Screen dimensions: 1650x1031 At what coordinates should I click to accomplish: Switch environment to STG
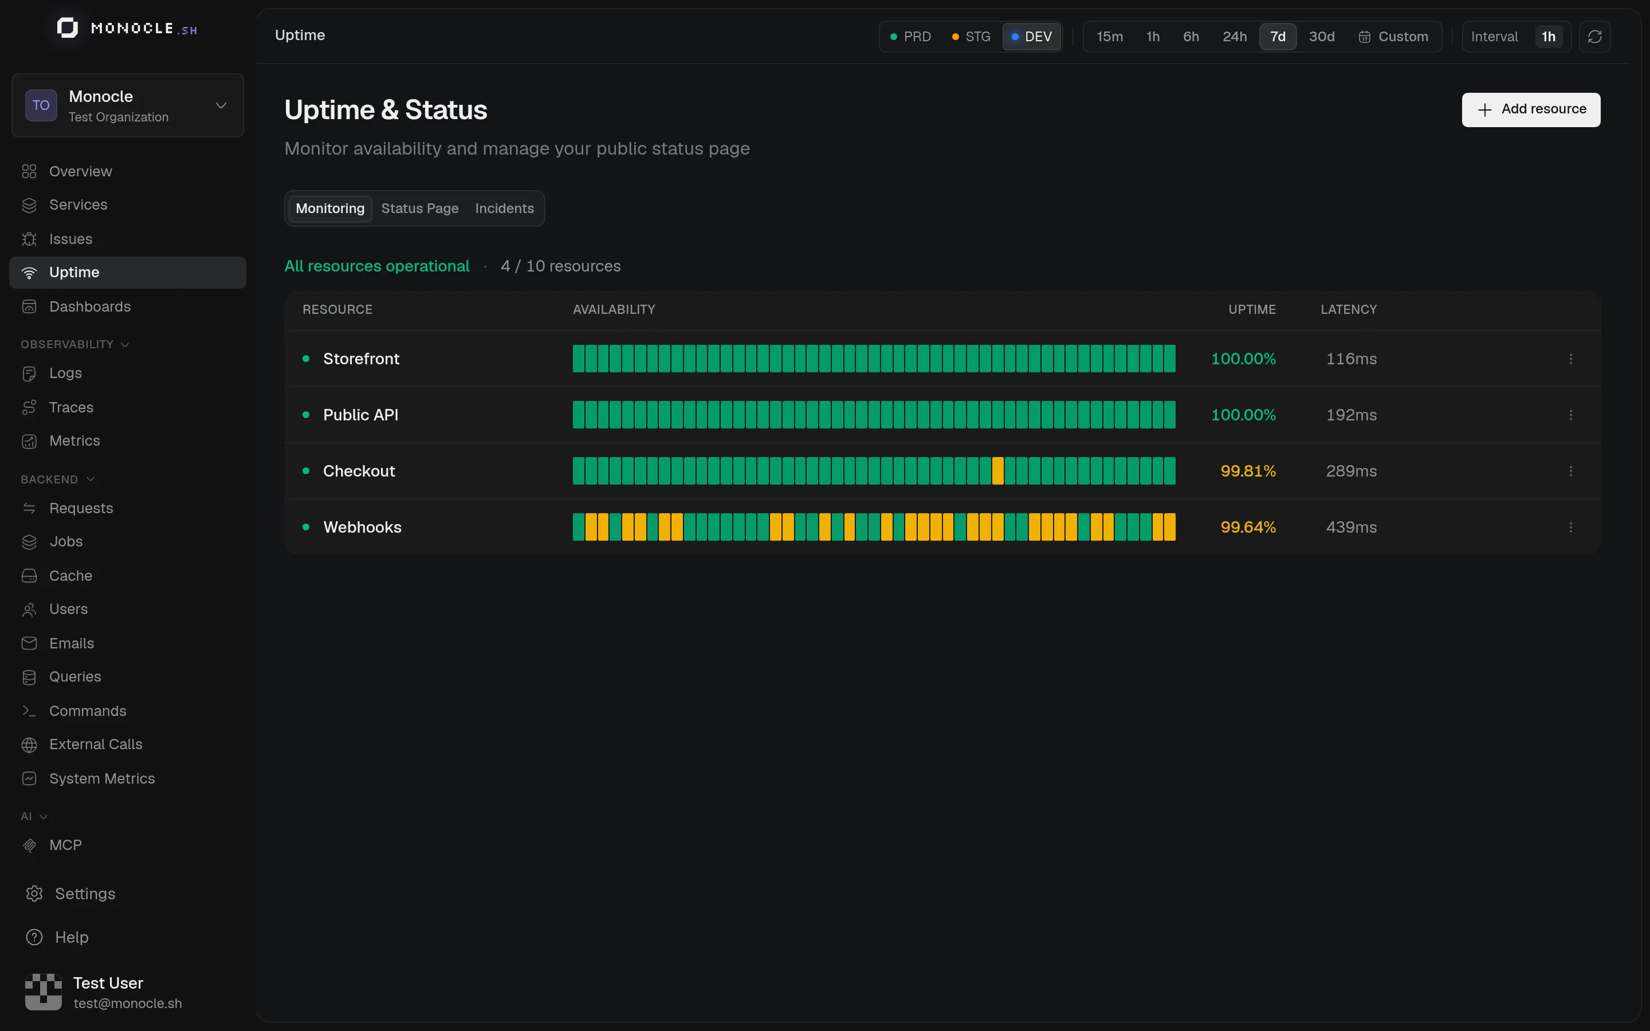coord(971,37)
